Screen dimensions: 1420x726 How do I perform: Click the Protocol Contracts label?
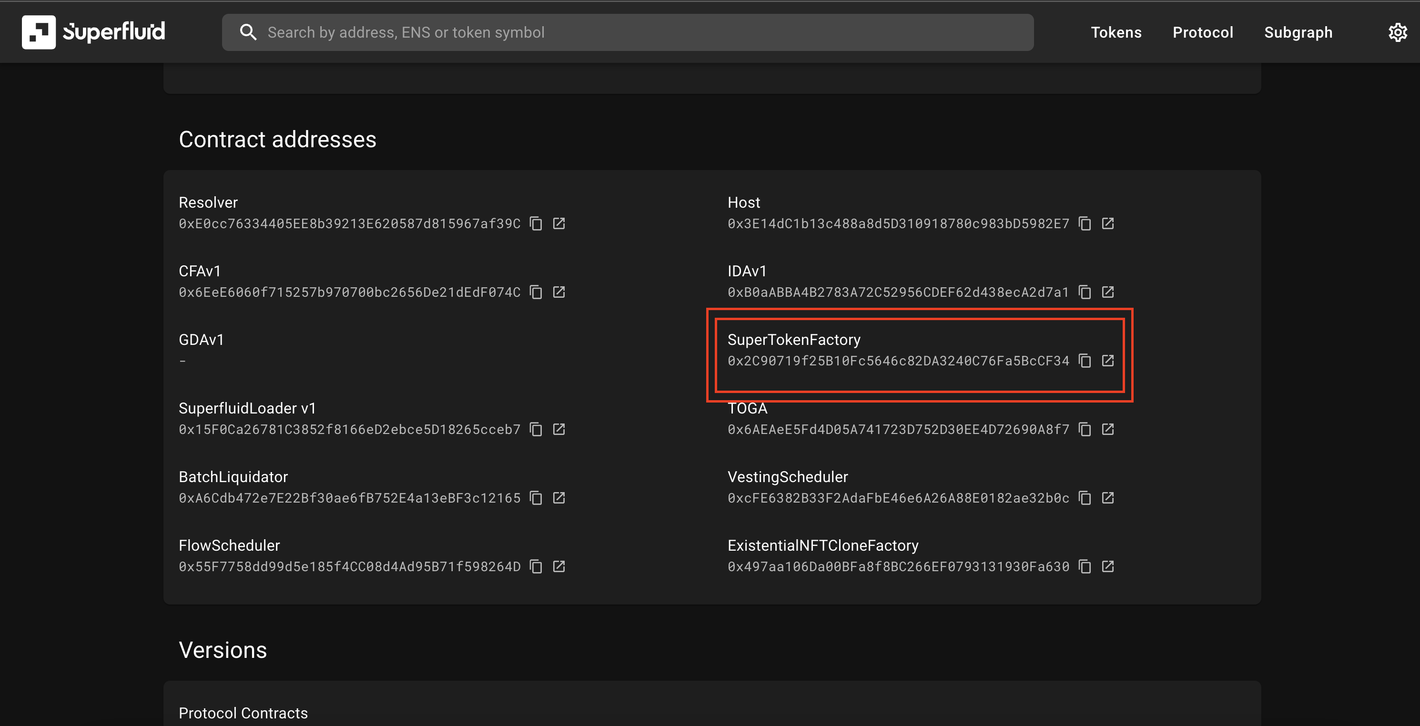coord(243,713)
